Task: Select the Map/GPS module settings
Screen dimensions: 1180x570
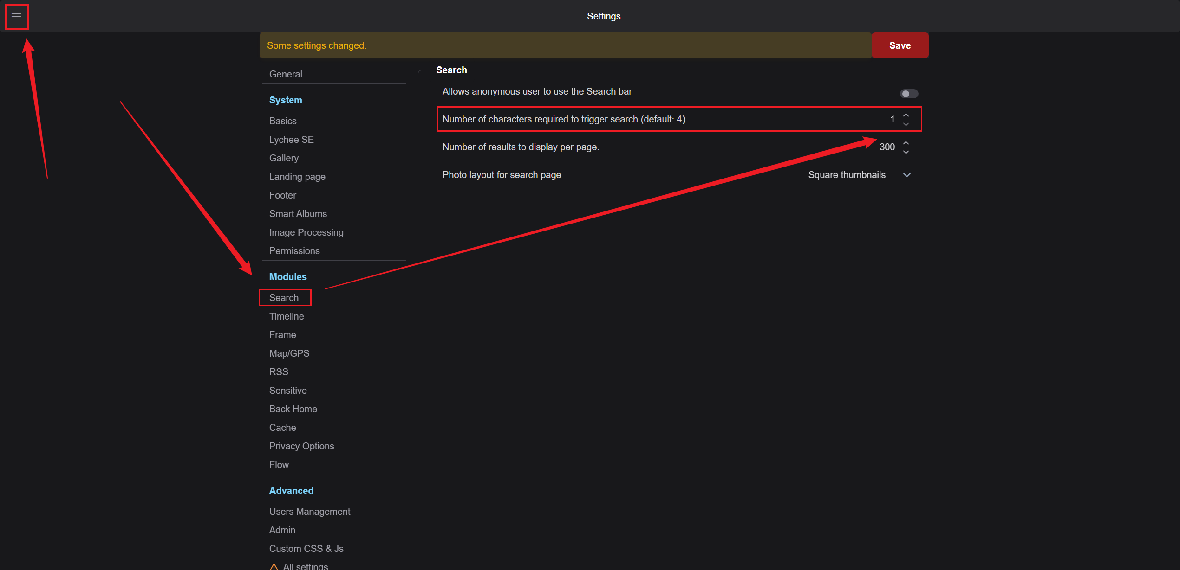Action: click(x=289, y=353)
